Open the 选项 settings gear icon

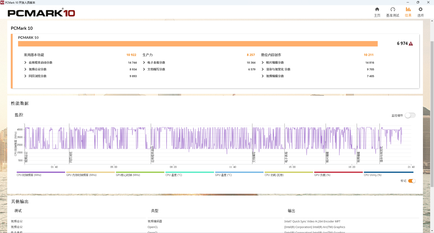[x=420, y=10]
